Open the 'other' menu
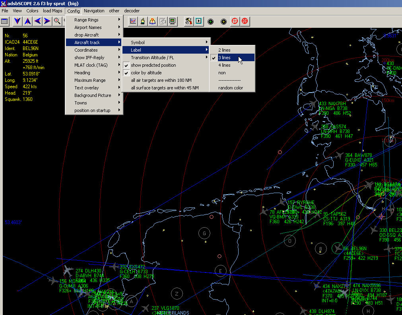The width and height of the screenshot is (402, 315). 114,11
